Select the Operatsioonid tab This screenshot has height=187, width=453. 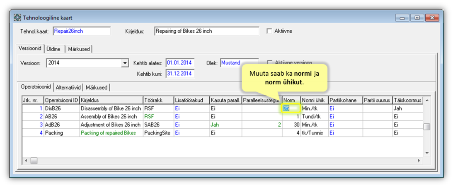click(x=36, y=86)
